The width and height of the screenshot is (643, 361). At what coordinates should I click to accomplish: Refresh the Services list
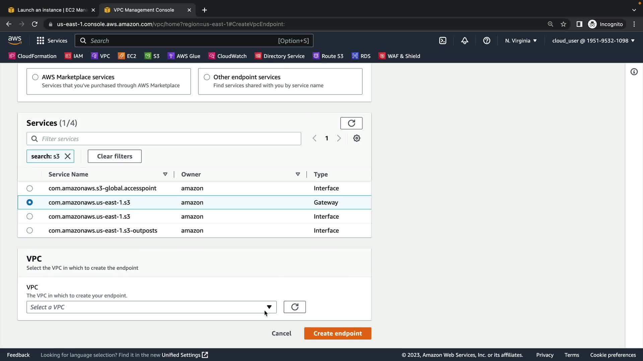351,123
